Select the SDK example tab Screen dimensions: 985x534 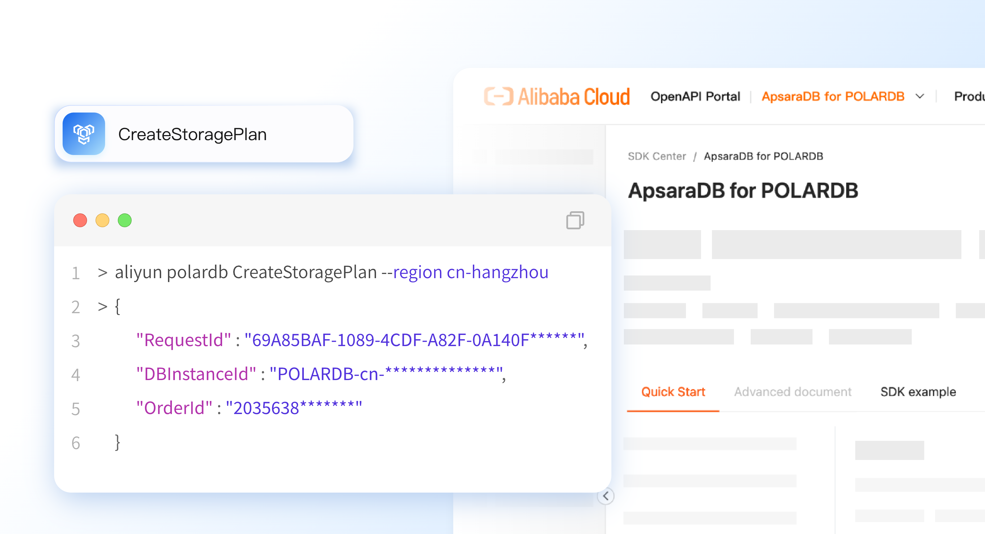[918, 392]
